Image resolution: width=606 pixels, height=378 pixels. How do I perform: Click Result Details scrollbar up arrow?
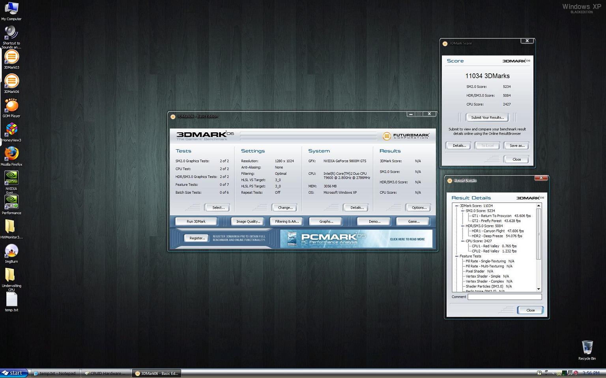[539, 206]
